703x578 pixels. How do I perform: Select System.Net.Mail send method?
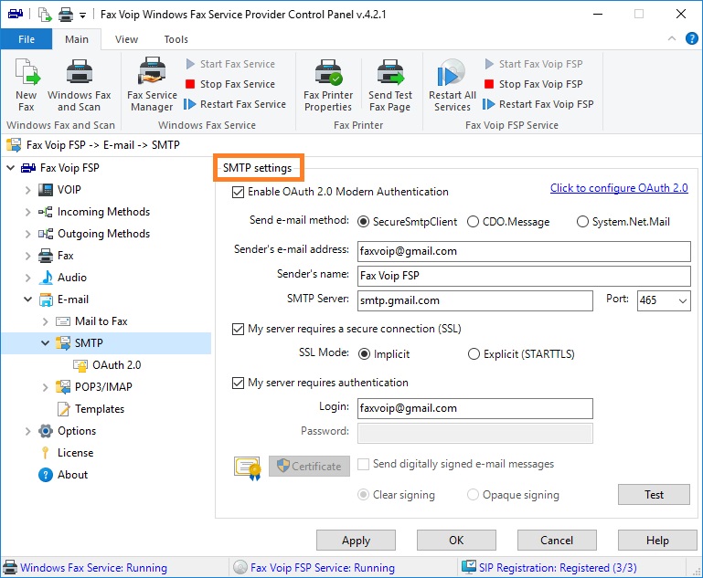point(582,222)
